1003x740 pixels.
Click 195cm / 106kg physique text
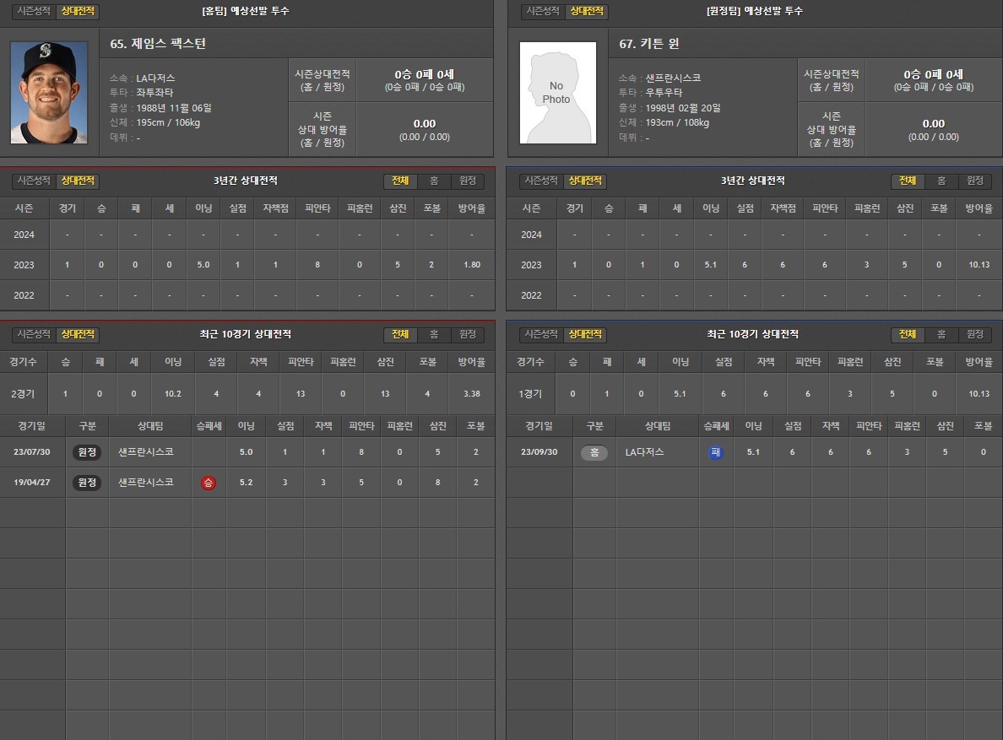click(x=168, y=122)
